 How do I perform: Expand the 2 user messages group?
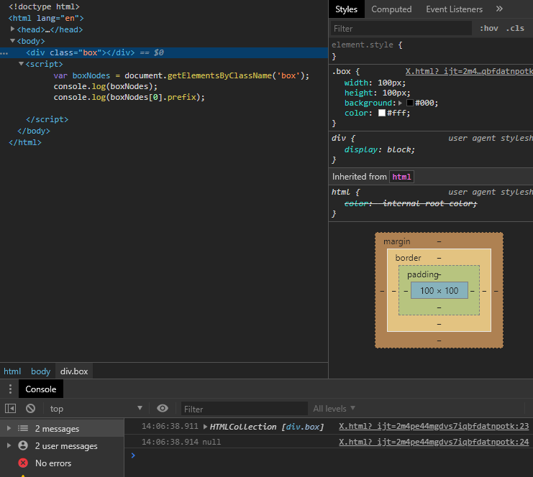click(9, 445)
